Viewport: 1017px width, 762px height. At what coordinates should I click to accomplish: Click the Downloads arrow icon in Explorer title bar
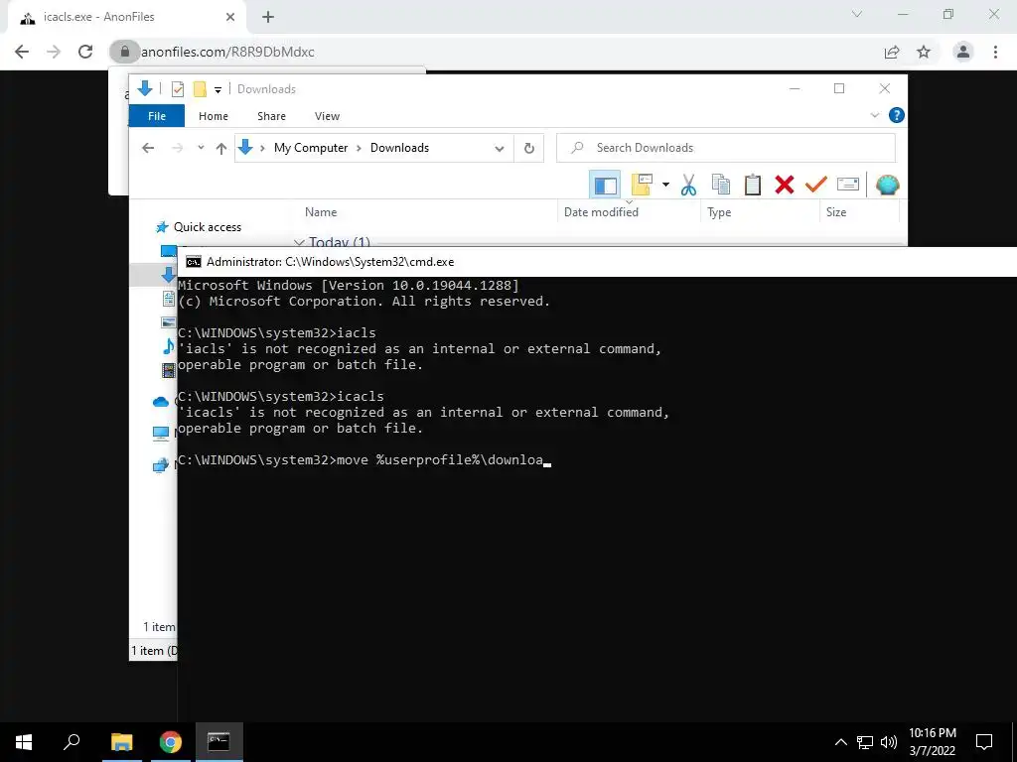coord(145,88)
